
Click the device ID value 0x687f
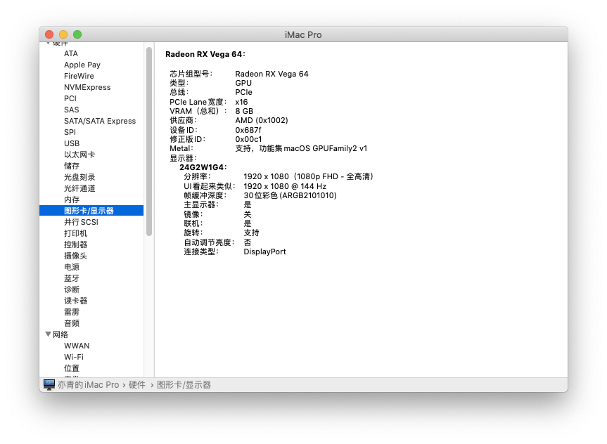pos(248,129)
